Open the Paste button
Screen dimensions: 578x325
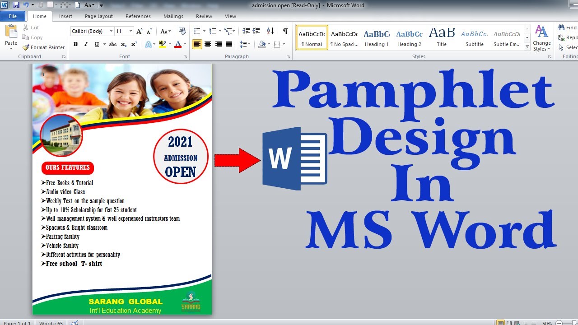(11, 38)
